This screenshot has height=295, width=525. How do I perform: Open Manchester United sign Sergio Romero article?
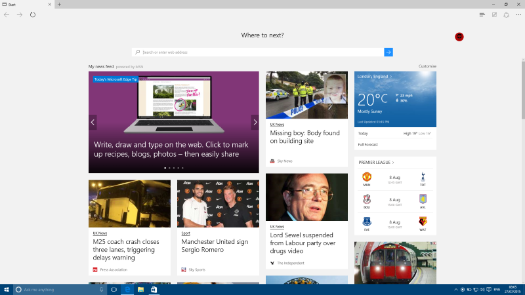pyautogui.click(x=215, y=245)
